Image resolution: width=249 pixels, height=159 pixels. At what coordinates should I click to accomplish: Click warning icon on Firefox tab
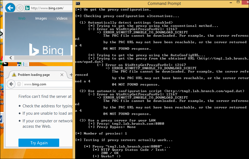click(14, 74)
